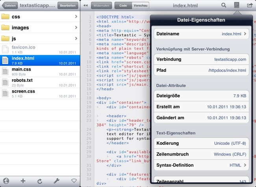Open Syntax-Definition HTML selector
The width and height of the screenshot is (256, 187).
201,165
